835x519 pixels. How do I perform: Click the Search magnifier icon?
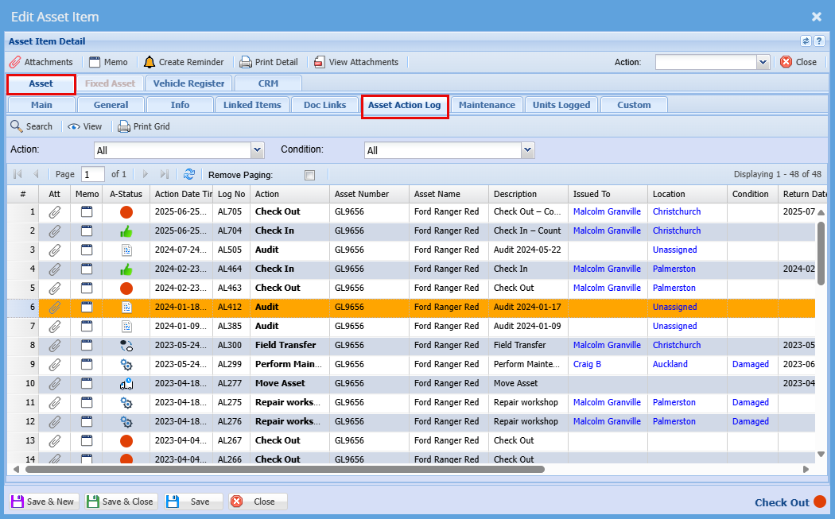pos(16,126)
